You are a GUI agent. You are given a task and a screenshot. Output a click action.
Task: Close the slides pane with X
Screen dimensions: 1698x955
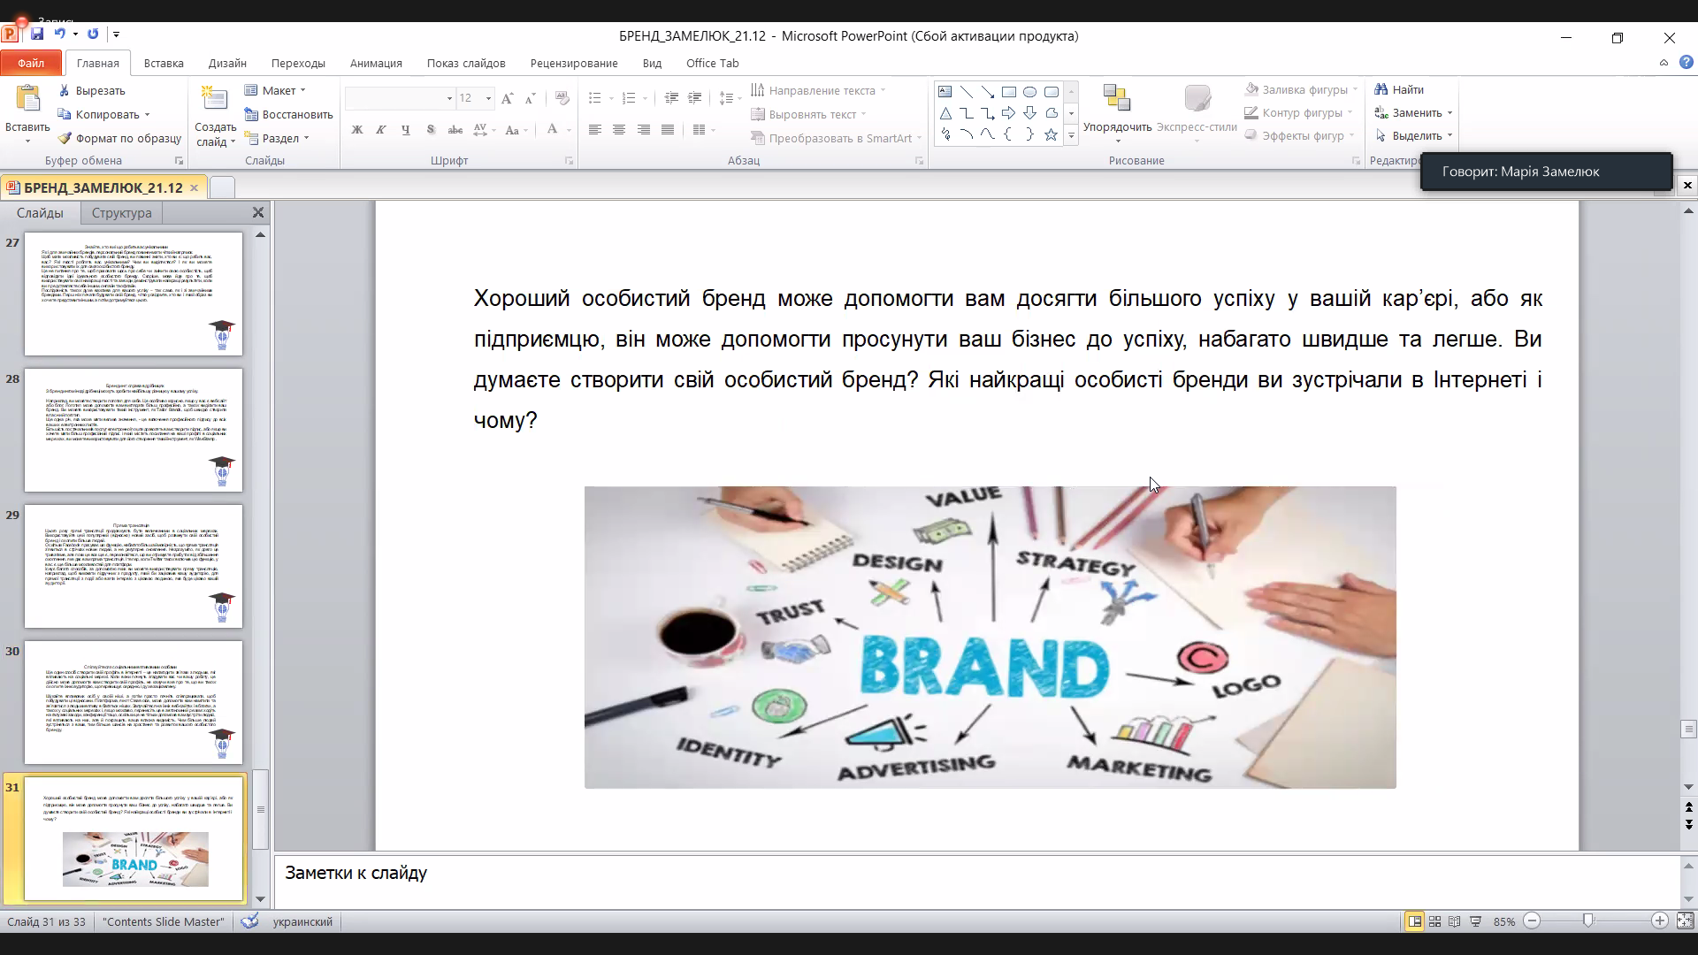click(258, 212)
